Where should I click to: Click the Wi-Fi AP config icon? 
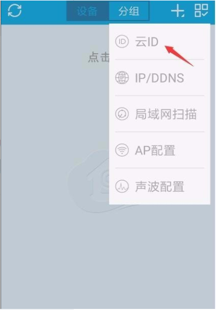[122, 150]
